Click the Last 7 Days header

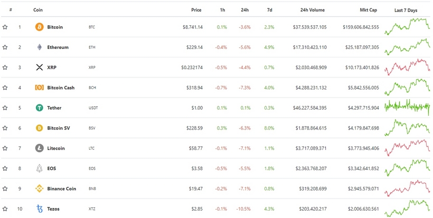pos(406,10)
